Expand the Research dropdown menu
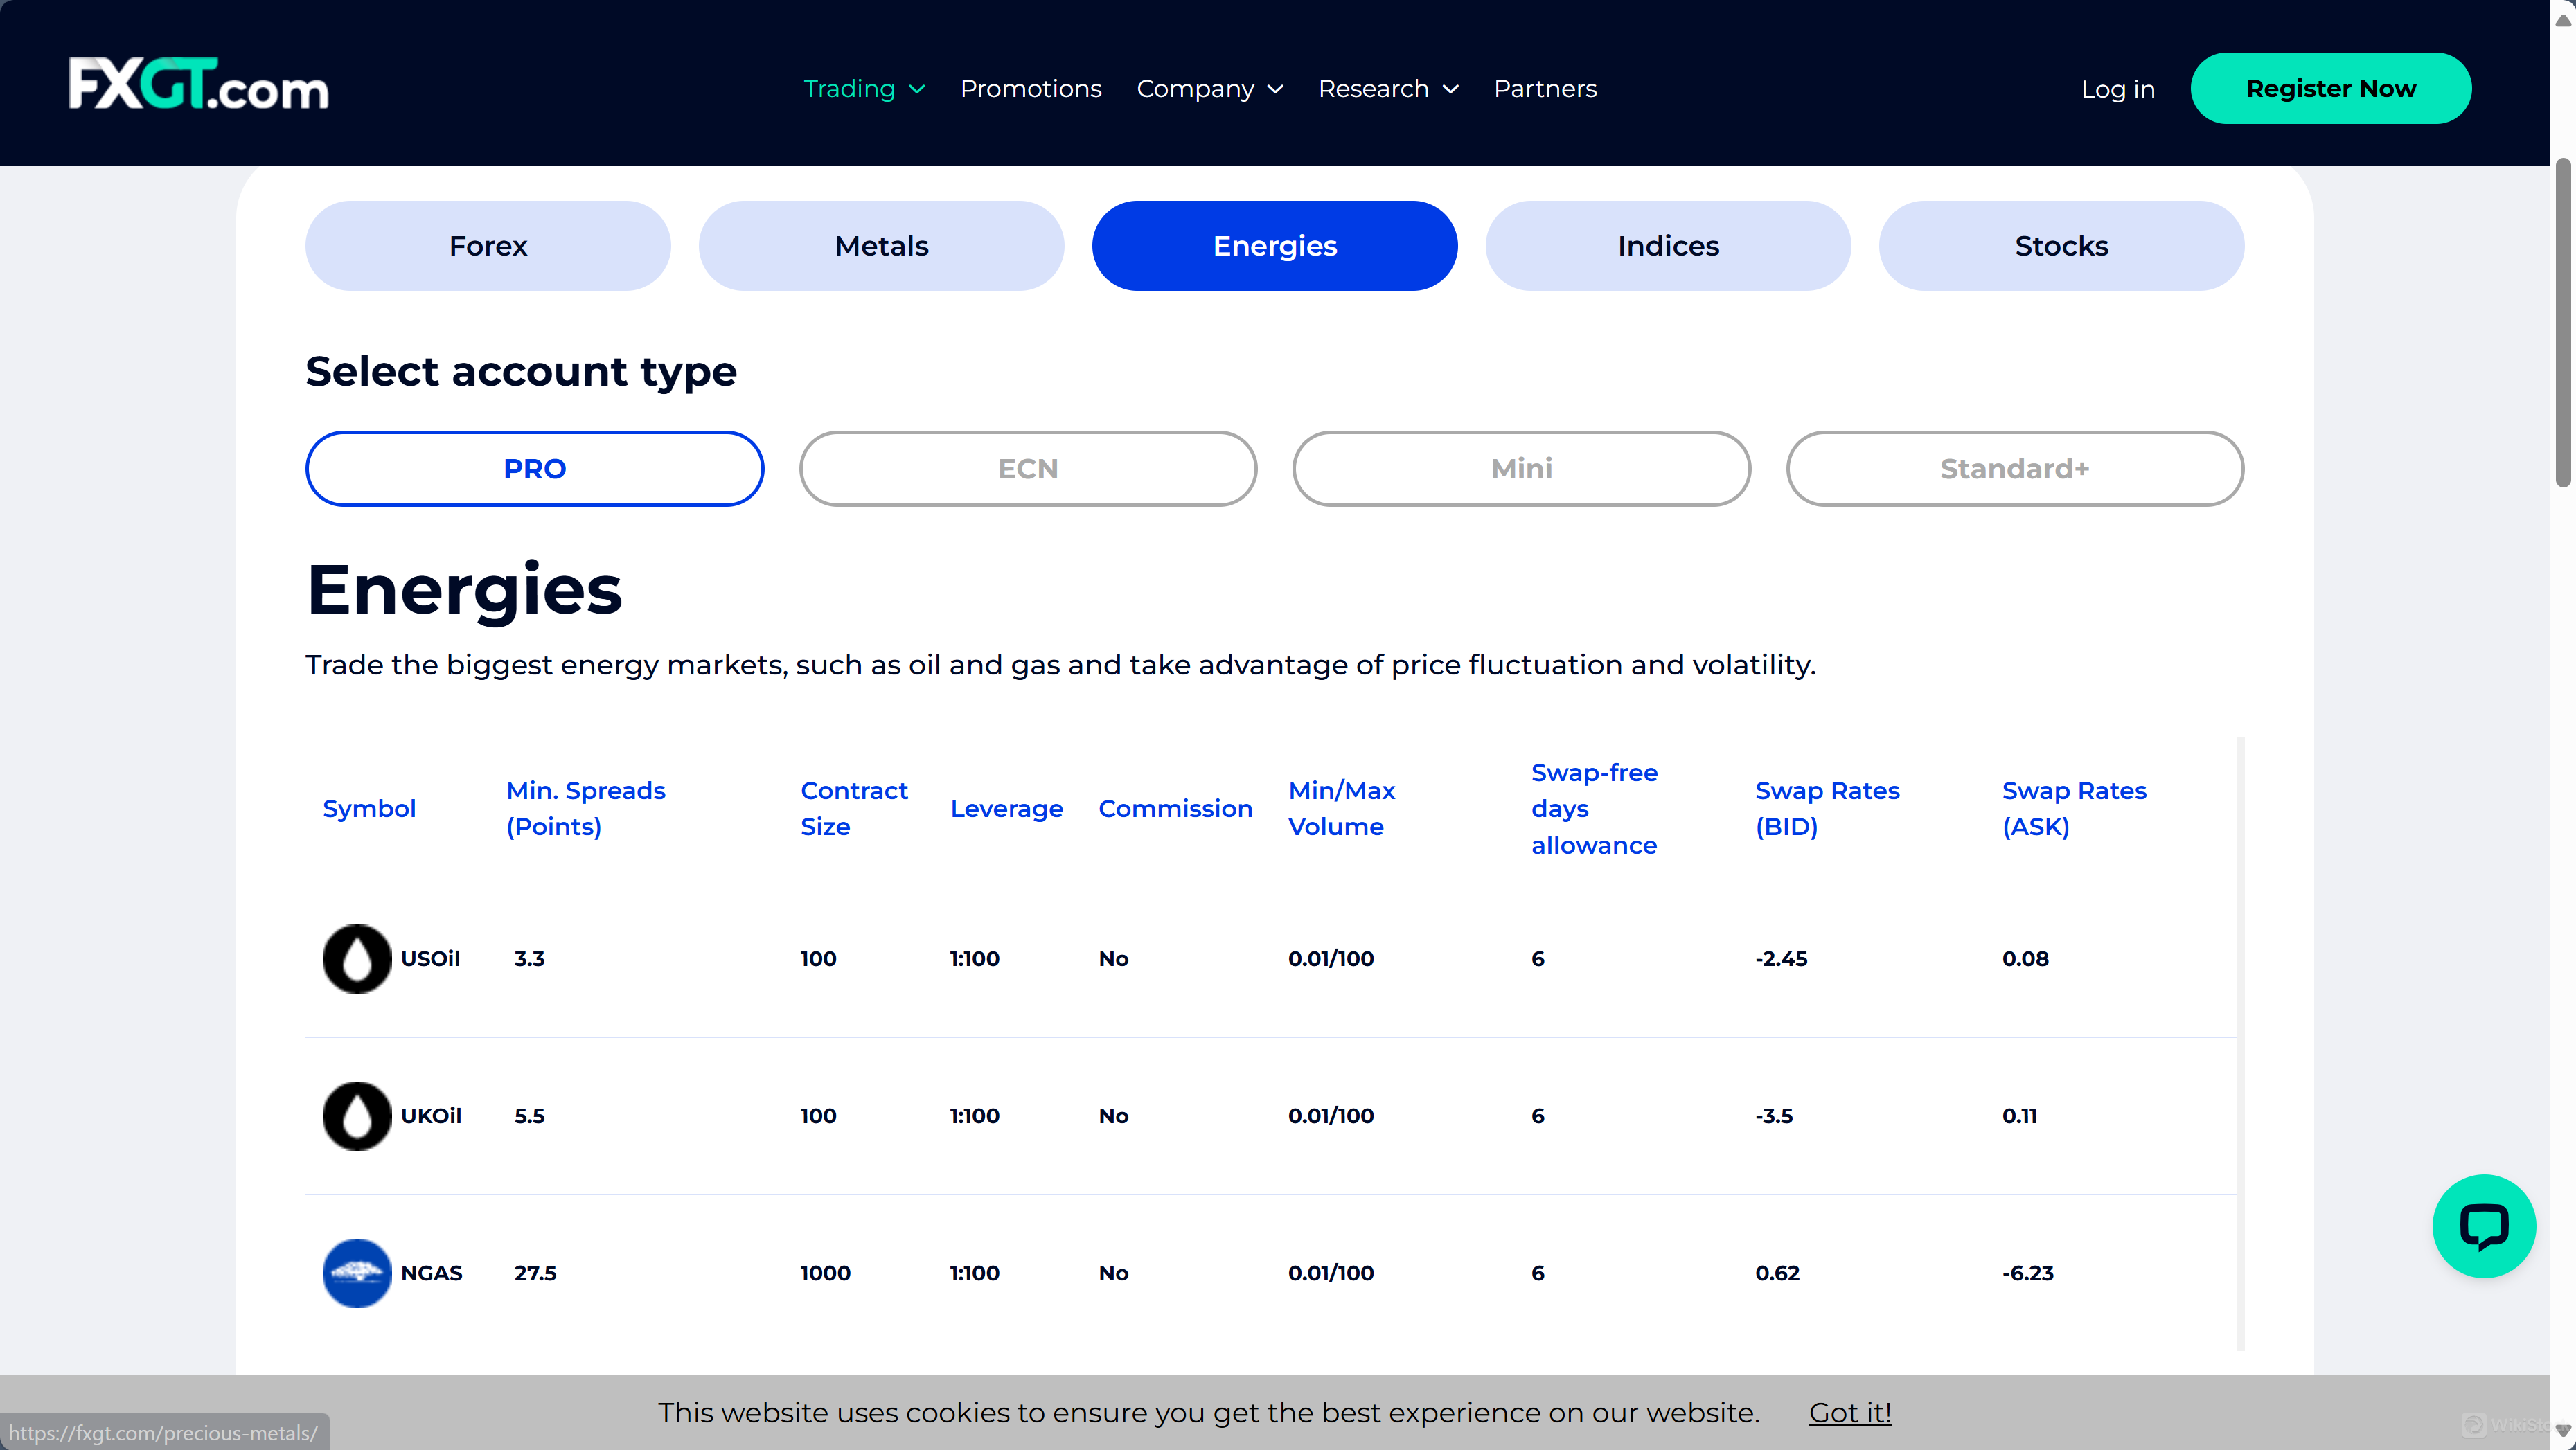This screenshot has width=2576, height=1450. [1387, 89]
